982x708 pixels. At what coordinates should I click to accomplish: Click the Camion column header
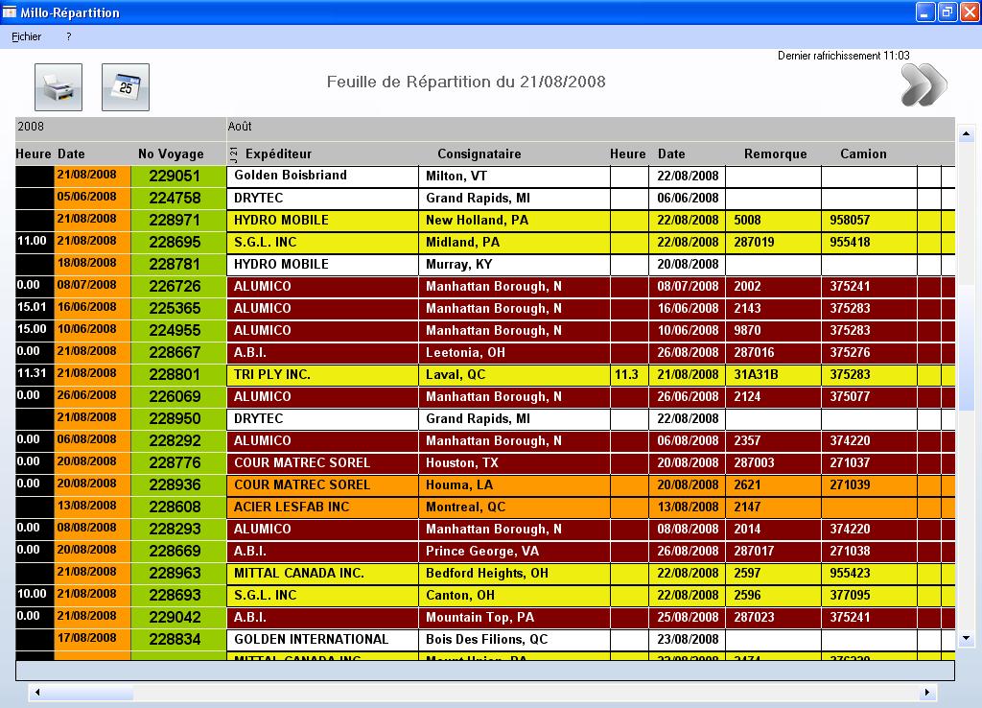click(863, 154)
